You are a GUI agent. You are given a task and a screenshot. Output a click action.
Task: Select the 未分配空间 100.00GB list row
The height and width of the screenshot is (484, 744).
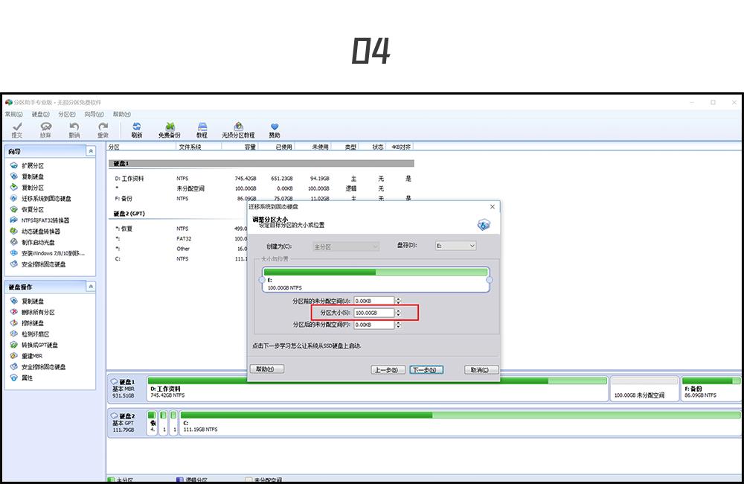[x=262, y=188]
